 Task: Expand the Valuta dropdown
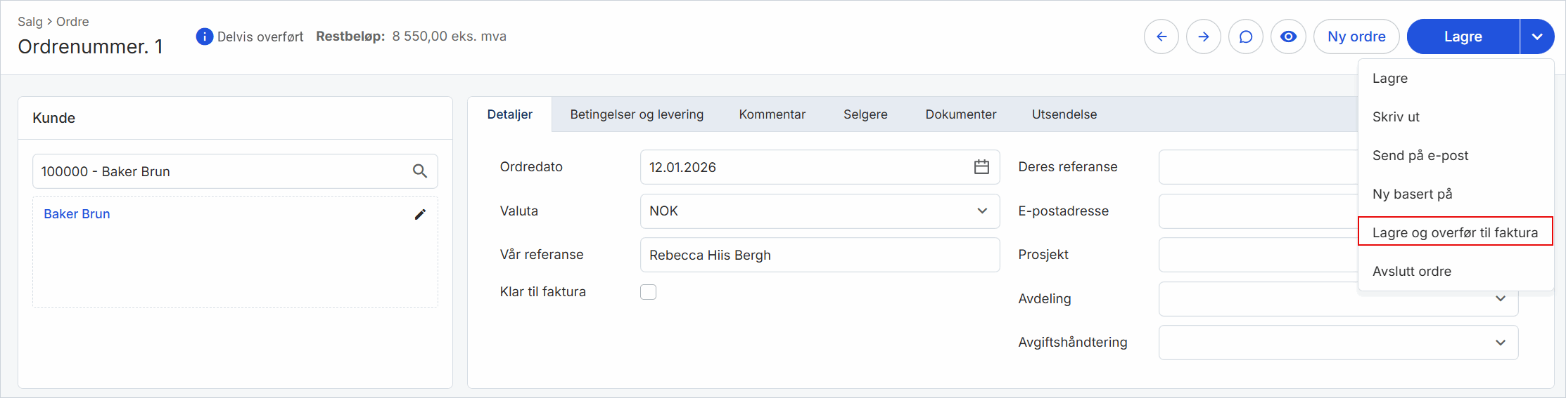point(820,211)
